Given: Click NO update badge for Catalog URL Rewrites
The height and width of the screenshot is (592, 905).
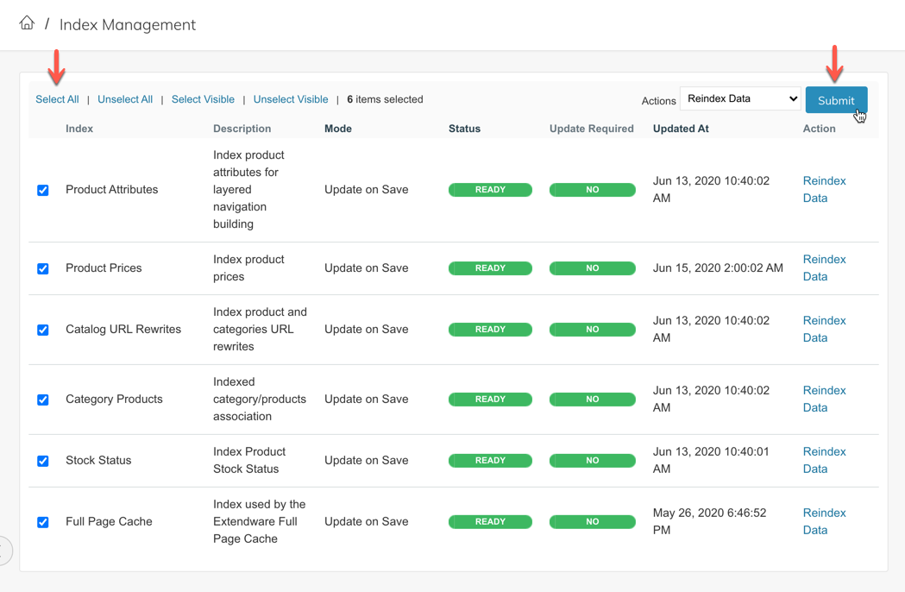Looking at the screenshot, I should click(x=592, y=329).
